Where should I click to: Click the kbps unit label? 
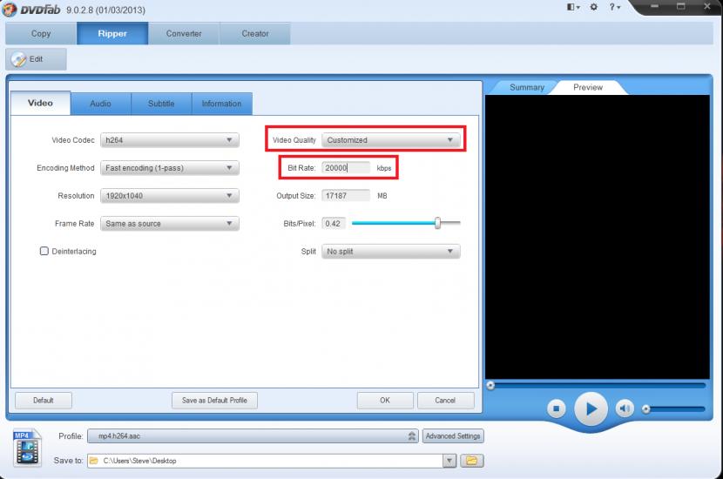tap(384, 168)
